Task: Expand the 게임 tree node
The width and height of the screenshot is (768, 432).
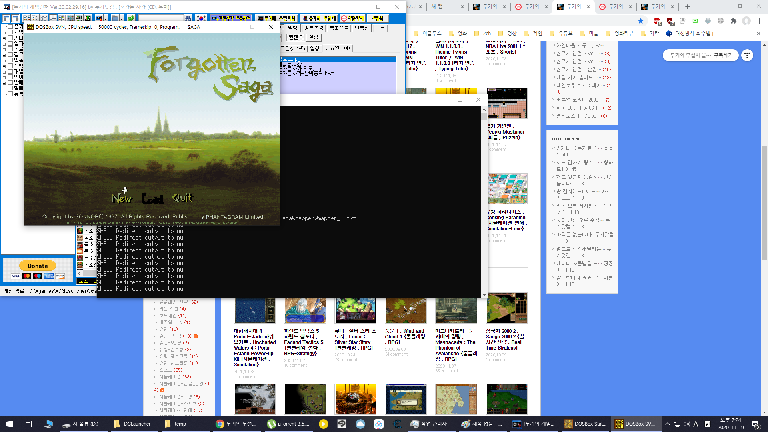Action: (x=4, y=32)
